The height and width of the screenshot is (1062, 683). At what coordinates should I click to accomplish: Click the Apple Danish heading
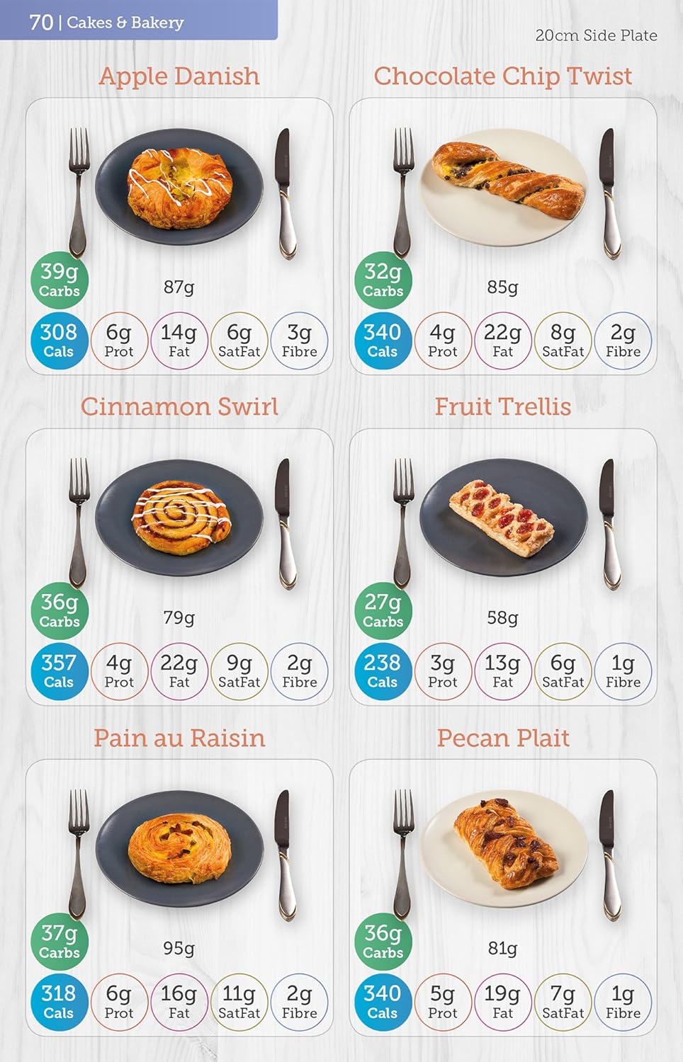[x=179, y=76]
